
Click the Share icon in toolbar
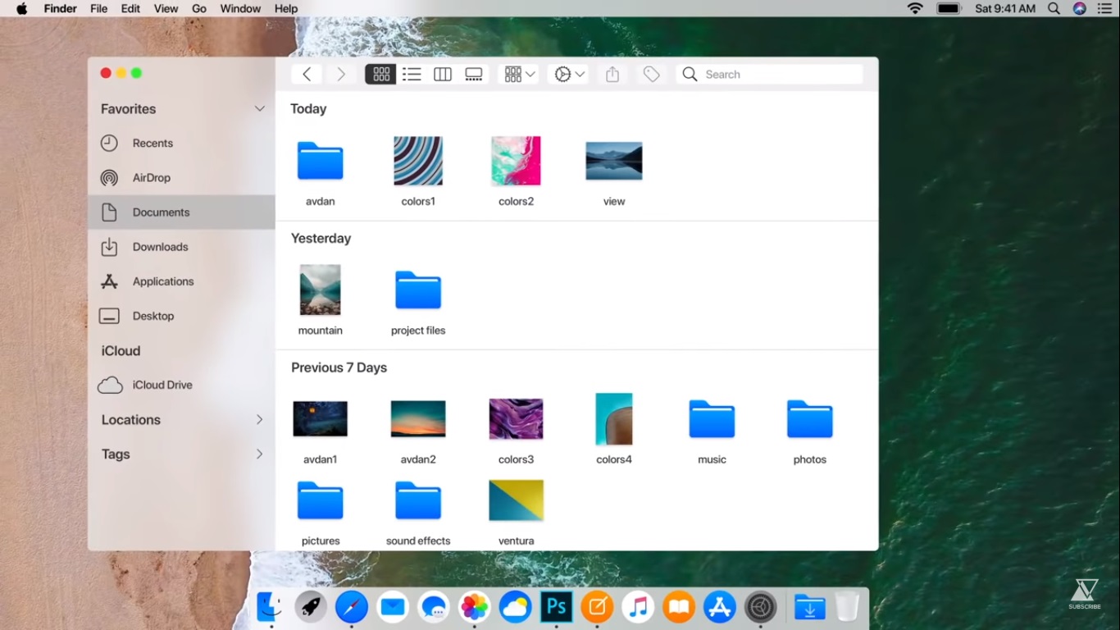pyautogui.click(x=612, y=75)
